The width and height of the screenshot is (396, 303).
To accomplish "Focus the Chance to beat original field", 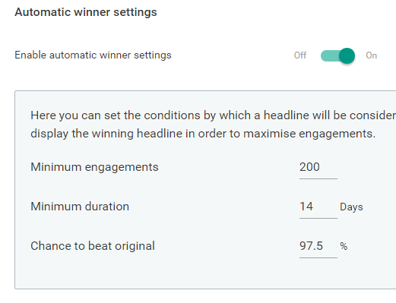I will [318, 246].
